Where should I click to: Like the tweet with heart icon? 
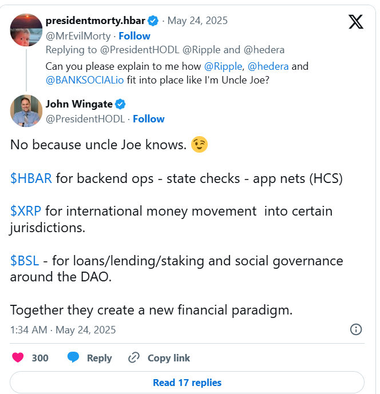coord(18,358)
